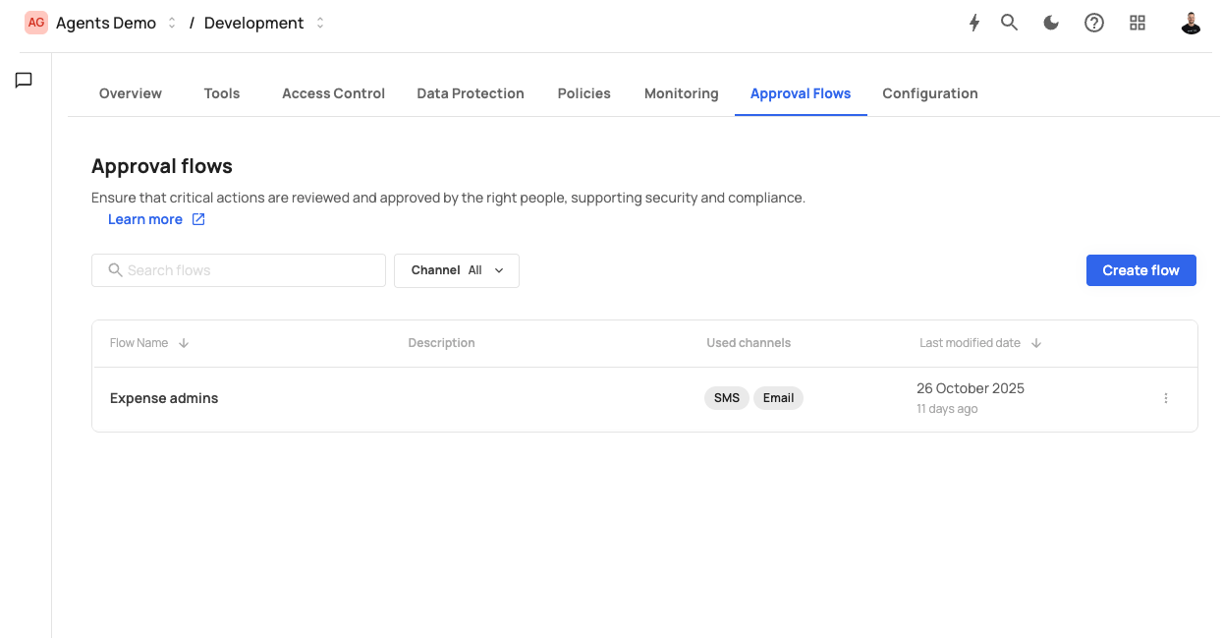Open the Channel filter dropdown

[457, 270]
